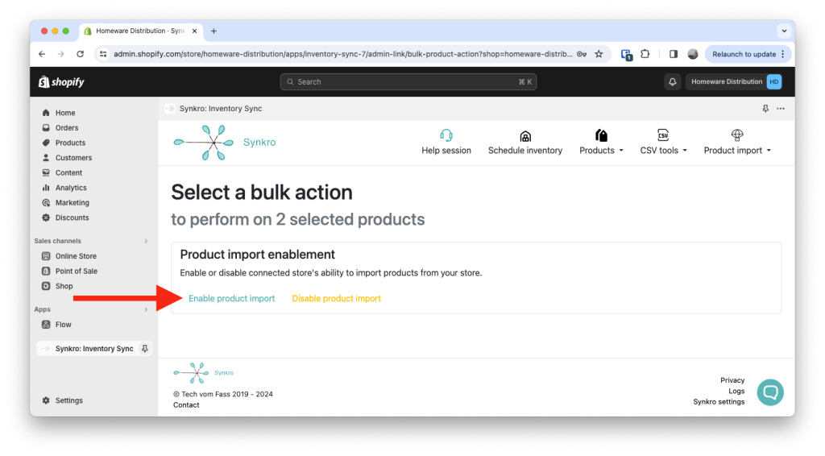Screen dimensions: 825x456
Task: Pin the app using the header pin icon
Action: point(765,109)
